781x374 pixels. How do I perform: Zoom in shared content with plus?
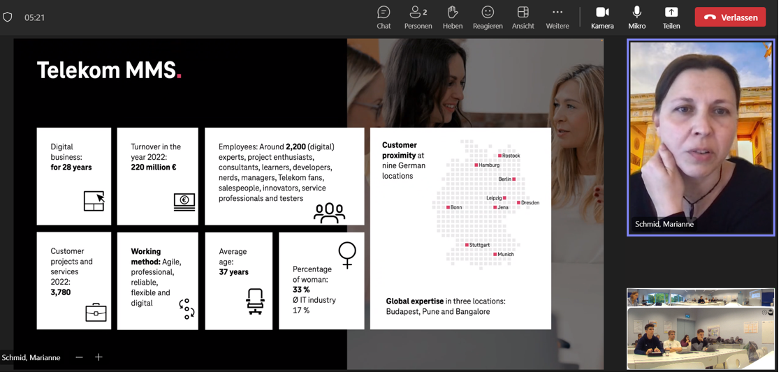pos(98,357)
